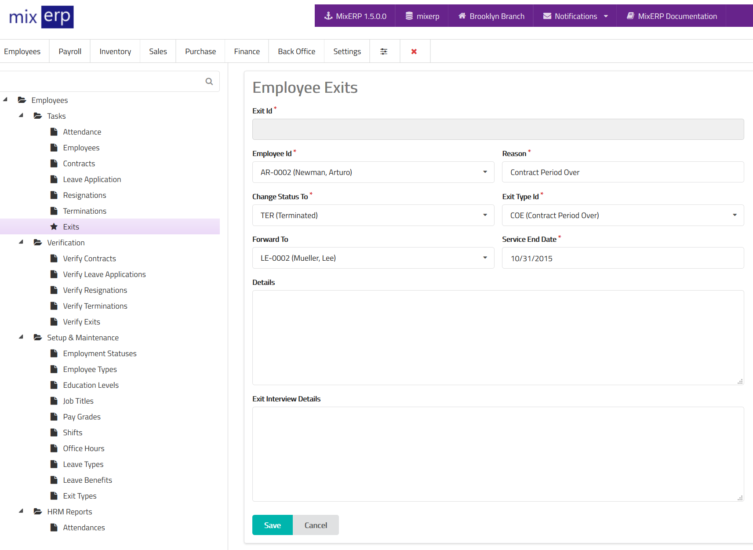Click the file icon beside Leave Application

54,179
